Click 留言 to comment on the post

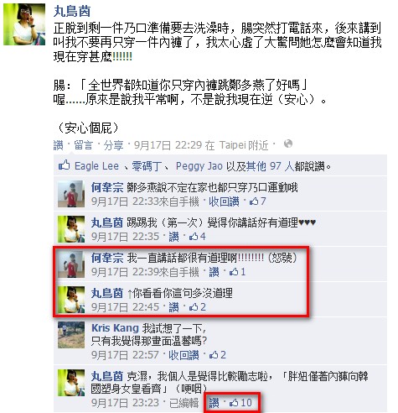(x=83, y=145)
